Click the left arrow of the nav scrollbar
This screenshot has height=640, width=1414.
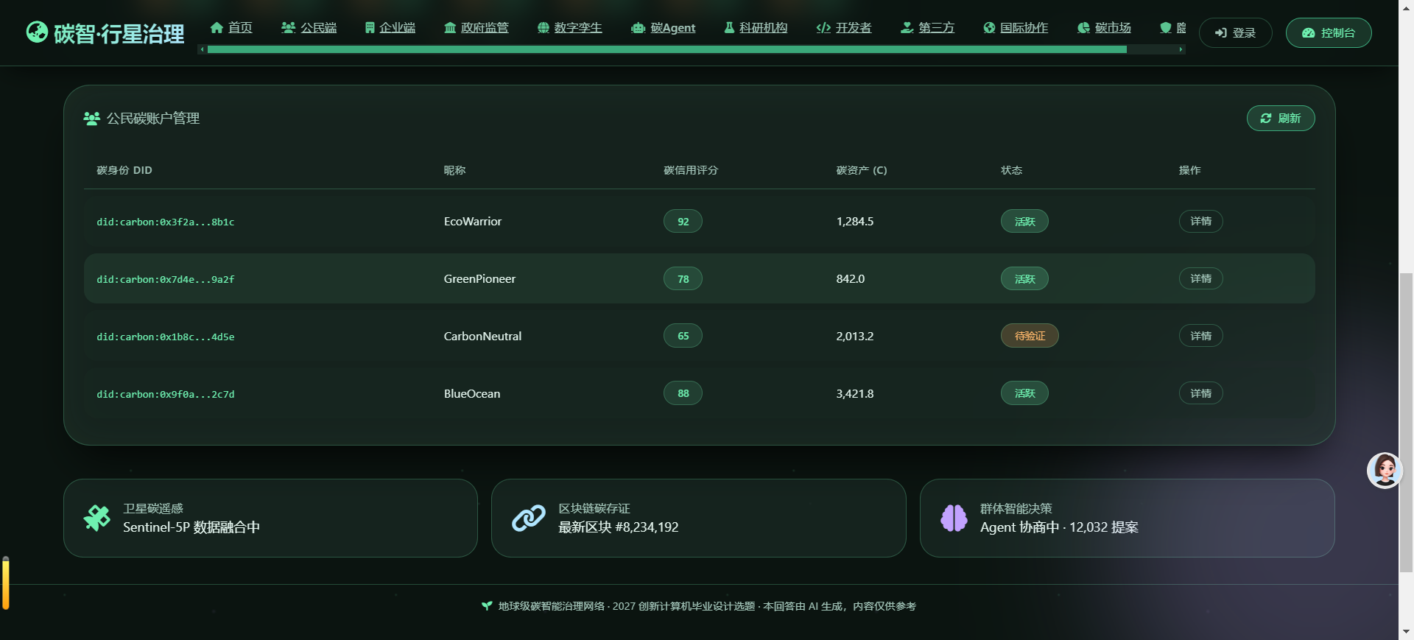(202, 49)
